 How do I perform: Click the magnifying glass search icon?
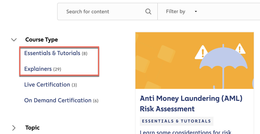pos(148,12)
